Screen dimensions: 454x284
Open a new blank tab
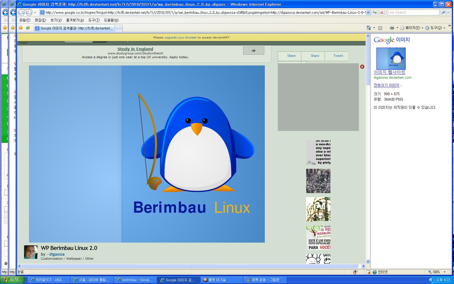pyautogui.click(x=119, y=28)
